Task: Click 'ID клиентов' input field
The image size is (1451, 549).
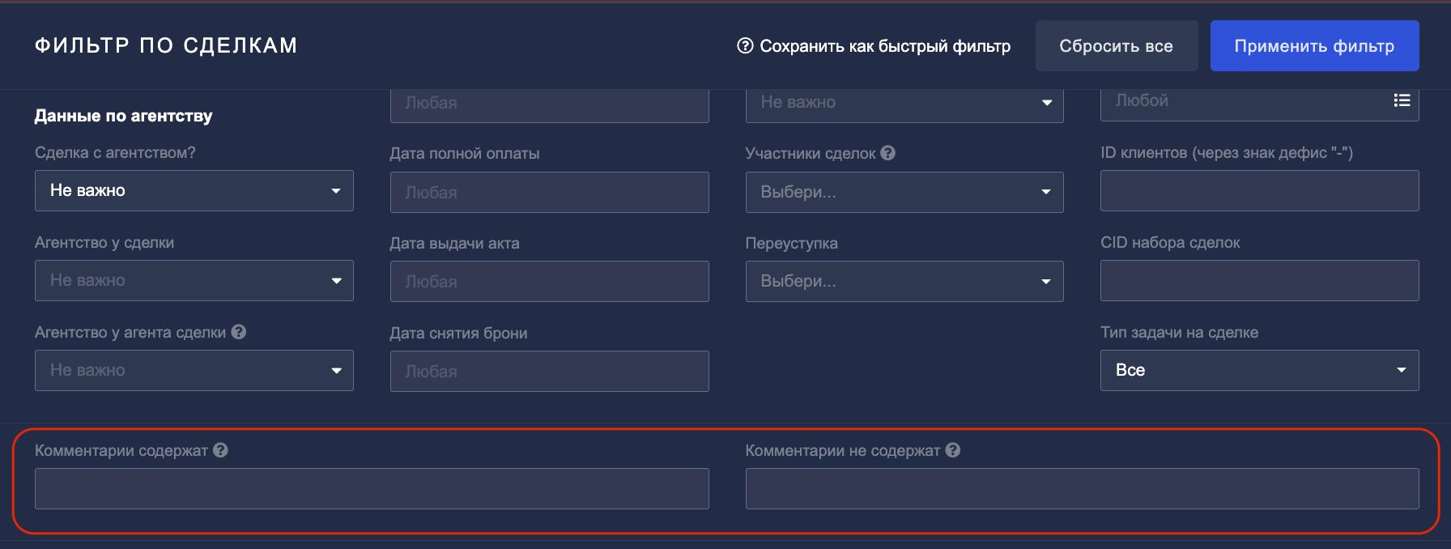Action: pyautogui.click(x=1260, y=190)
